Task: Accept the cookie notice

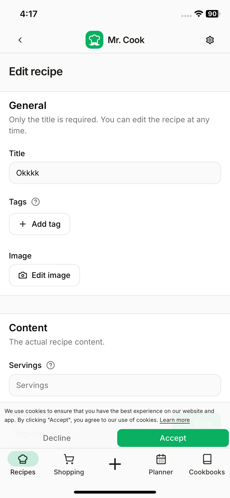Action: pyautogui.click(x=173, y=438)
